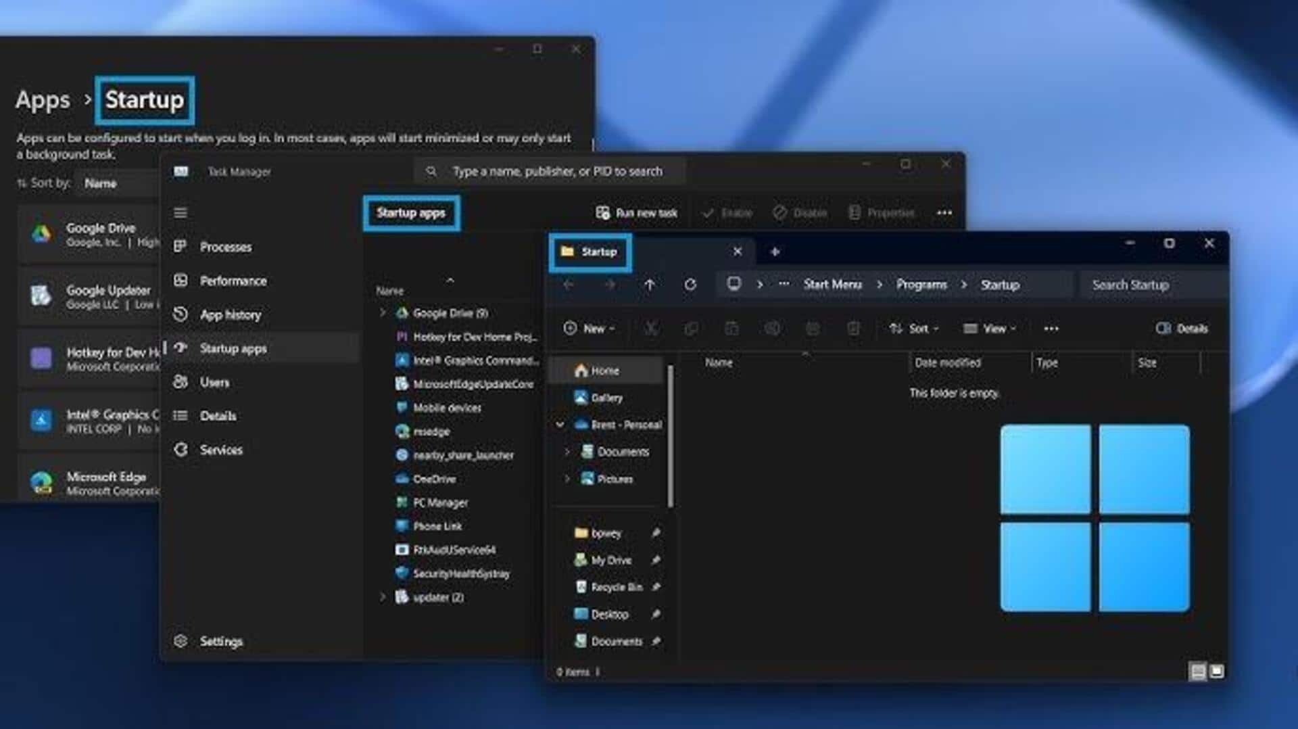Select msedge startup row
The width and height of the screenshot is (1298, 729).
tap(423, 431)
